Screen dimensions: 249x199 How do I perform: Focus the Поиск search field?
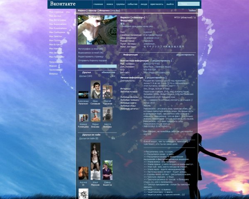pyautogui.click(x=188, y=4)
